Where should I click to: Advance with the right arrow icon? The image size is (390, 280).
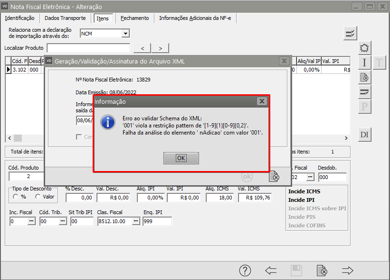point(348,271)
